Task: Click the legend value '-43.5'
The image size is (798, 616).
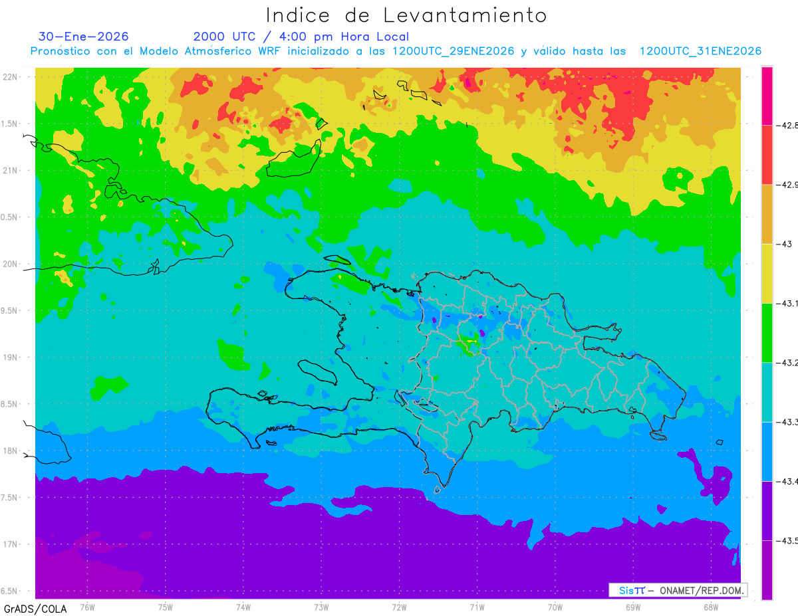Action: (788, 541)
